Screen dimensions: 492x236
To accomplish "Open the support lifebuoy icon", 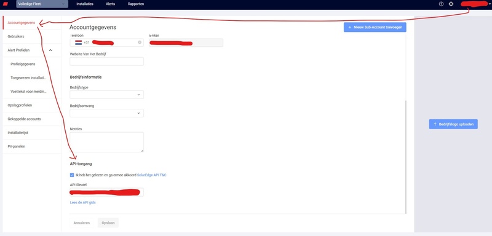I will tap(451, 4).
